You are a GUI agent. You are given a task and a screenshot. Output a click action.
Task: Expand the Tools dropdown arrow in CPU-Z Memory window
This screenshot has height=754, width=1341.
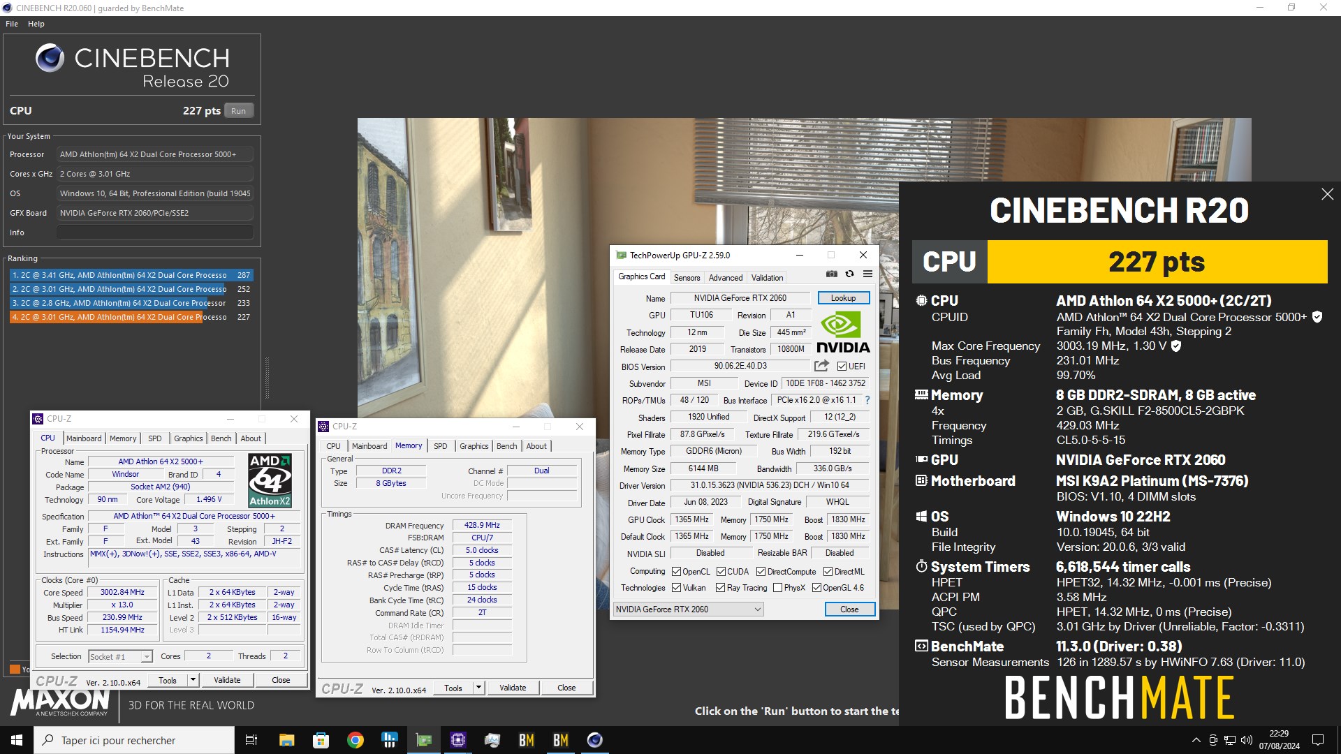click(479, 688)
